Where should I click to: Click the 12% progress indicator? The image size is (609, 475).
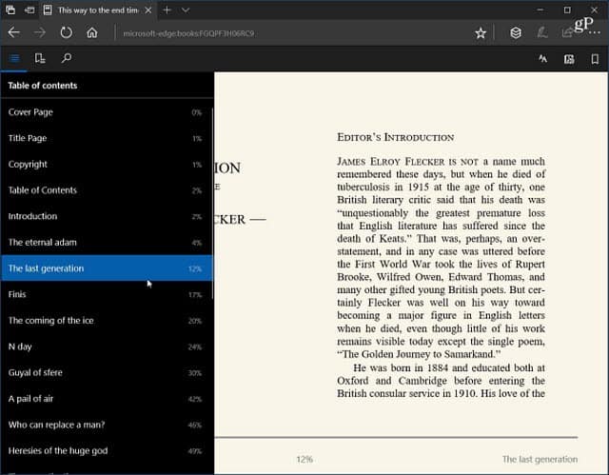304,460
